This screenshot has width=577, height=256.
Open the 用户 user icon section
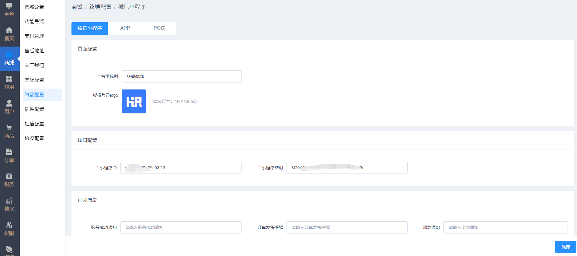click(x=9, y=103)
